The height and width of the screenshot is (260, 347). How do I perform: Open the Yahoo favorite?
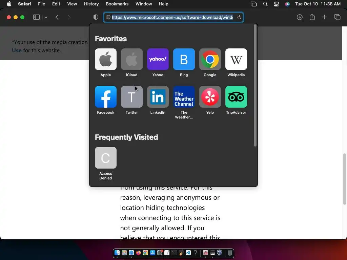click(x=158, y=59)
